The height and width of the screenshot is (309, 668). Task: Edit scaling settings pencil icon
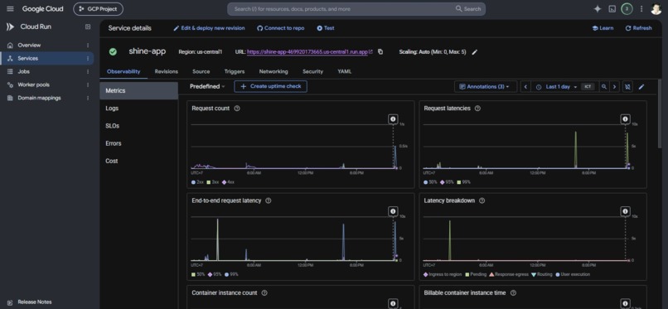point(475,52)
